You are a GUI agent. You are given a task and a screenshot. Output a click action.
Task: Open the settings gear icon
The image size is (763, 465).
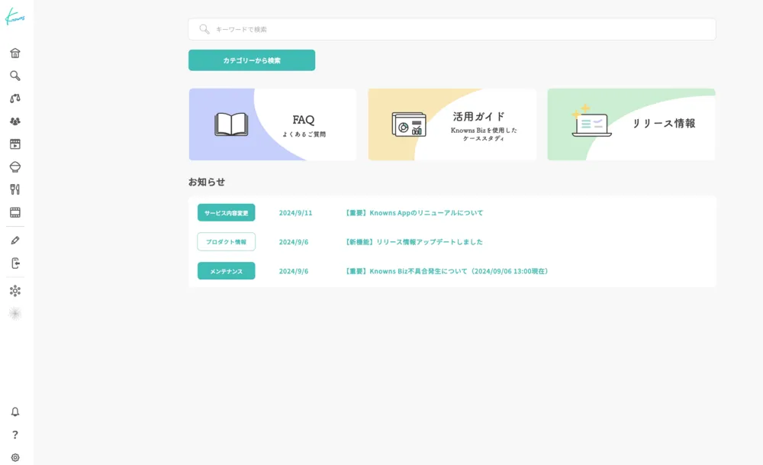[15, 457]
